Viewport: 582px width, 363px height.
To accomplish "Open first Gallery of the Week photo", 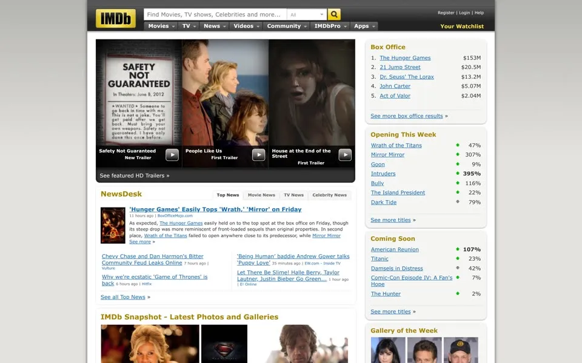I will coord(387,350).
